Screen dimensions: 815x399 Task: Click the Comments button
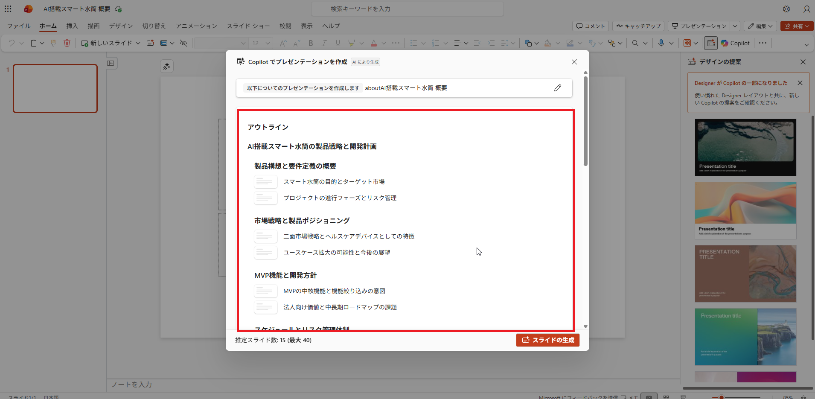tap(590, 26)
